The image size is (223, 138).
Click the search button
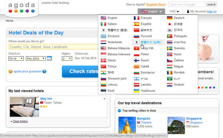tap(211, 4)
